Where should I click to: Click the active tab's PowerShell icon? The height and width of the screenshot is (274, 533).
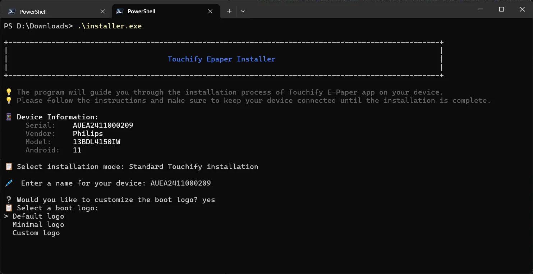coord(120,12)
